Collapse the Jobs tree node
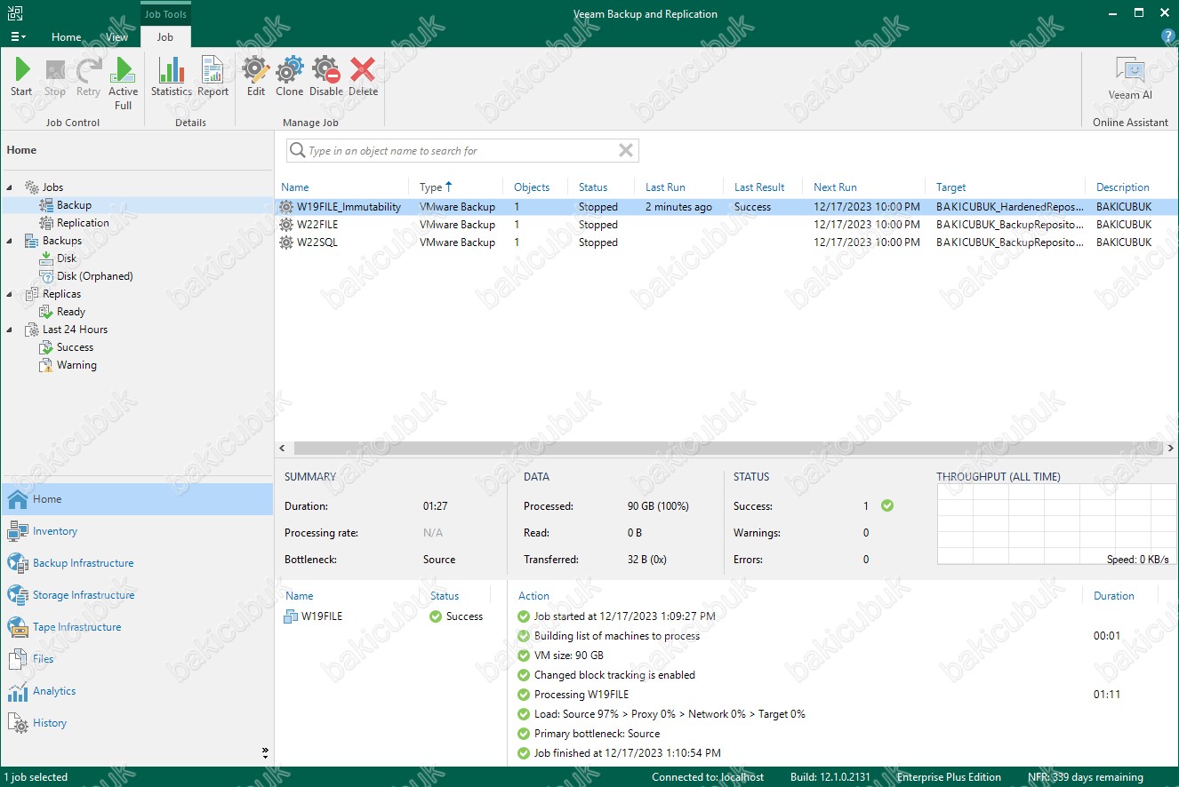Viewport: 1179px width, 787px height. pos(10,187)
